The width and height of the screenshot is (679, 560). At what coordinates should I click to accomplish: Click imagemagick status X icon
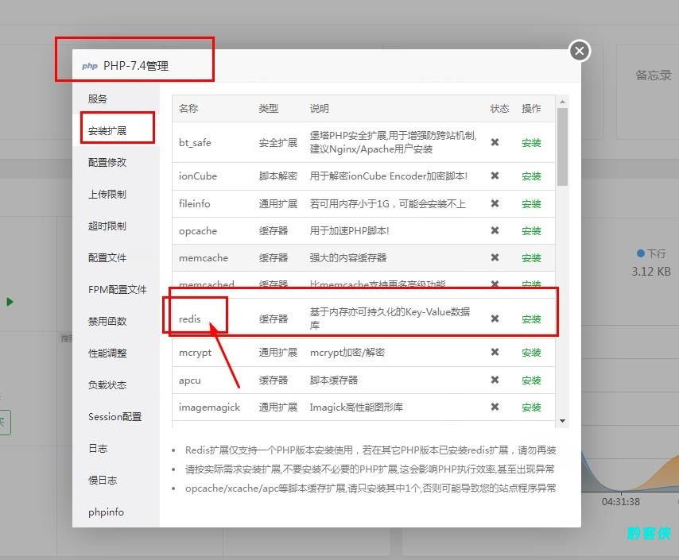click(x=495, y=407)
